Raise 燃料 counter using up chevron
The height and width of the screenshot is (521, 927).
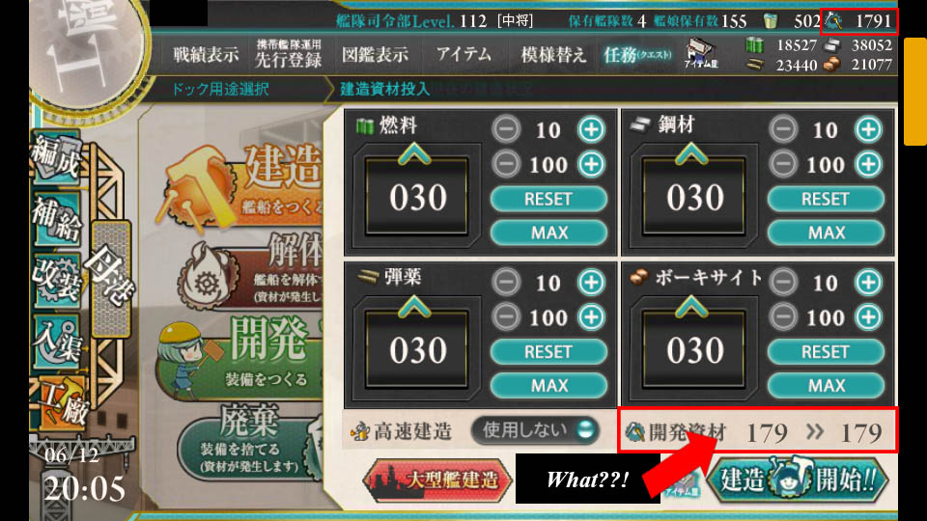[x=414, y=155]
